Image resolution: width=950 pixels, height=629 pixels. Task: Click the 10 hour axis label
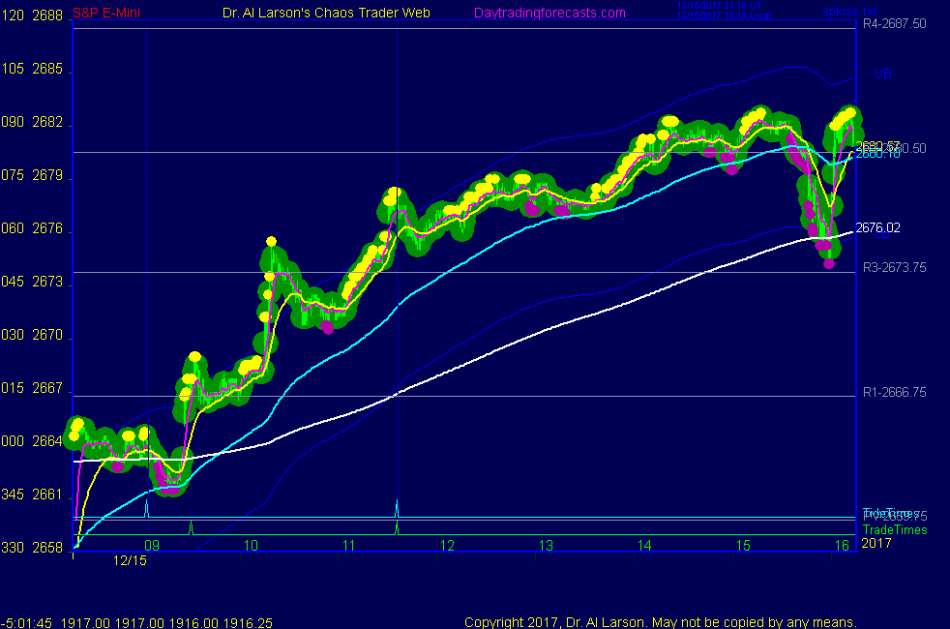(x=251, y=546)
